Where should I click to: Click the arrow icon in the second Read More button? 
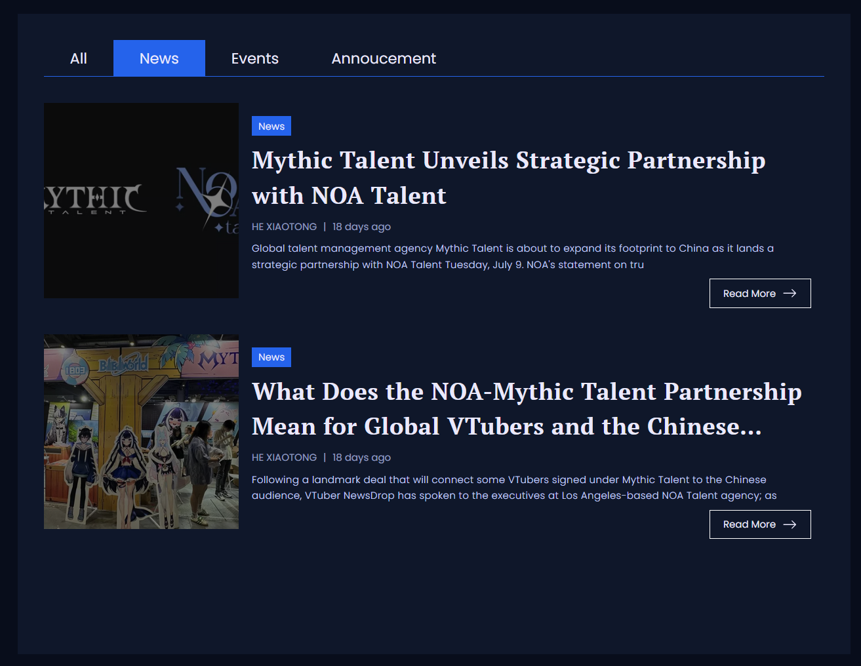click(x=790, y=524)
